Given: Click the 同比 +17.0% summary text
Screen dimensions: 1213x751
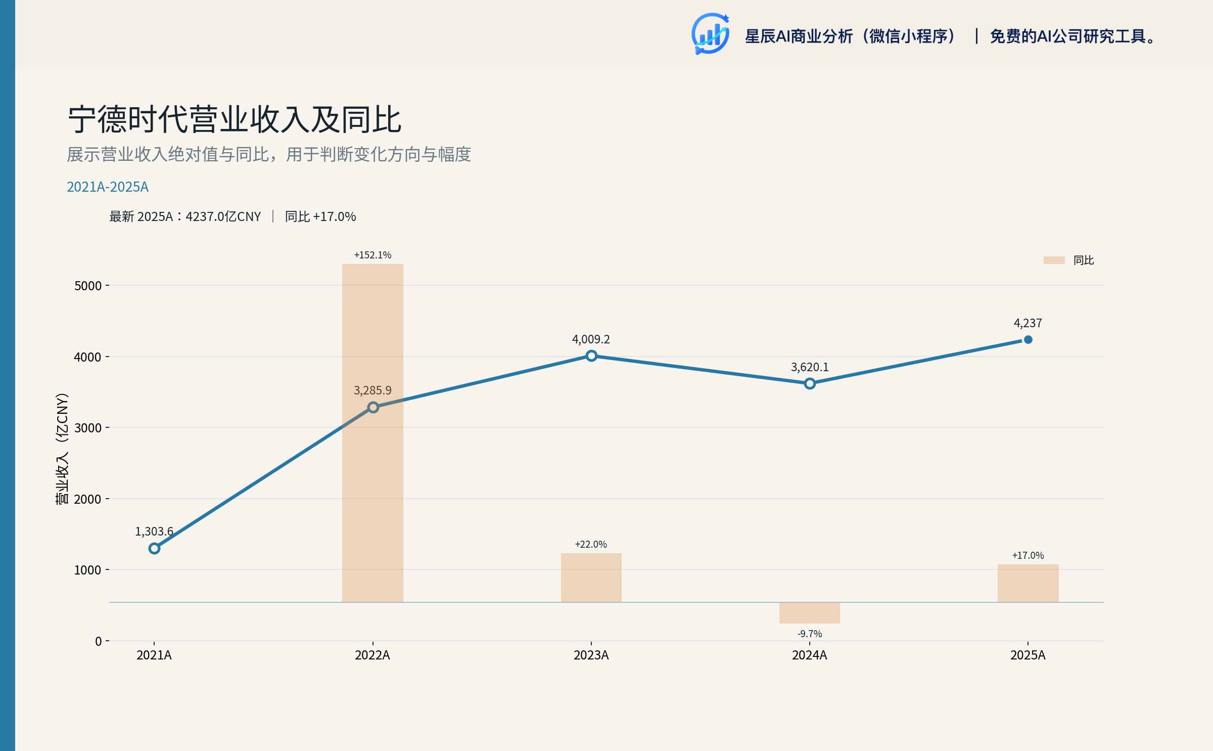Looking at the screenshot, I should click(x=320, y=216).
